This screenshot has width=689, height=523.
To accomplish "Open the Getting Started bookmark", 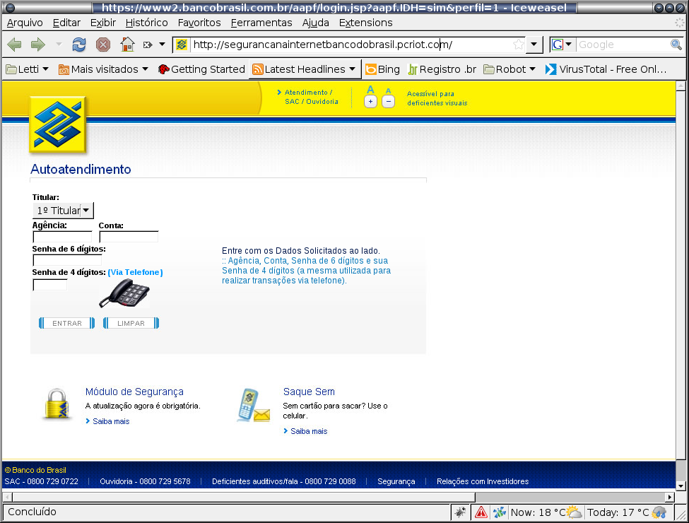I will (201, 69).
